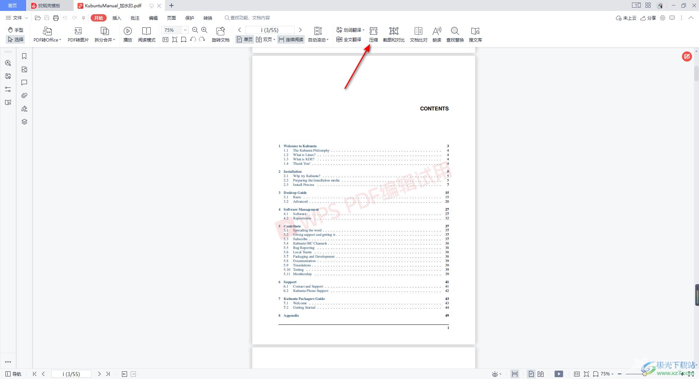Go to the next page in the toolbar
The image size is (699, 379).
point(300,30)
